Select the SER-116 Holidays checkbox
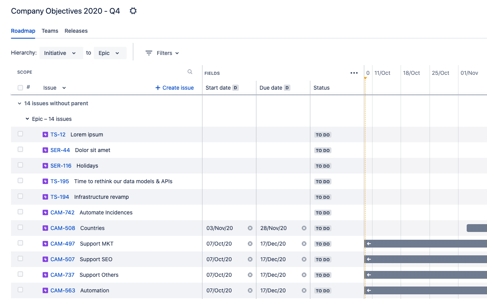The height and width of the screenshot is (299, 487). pos(20,165)
